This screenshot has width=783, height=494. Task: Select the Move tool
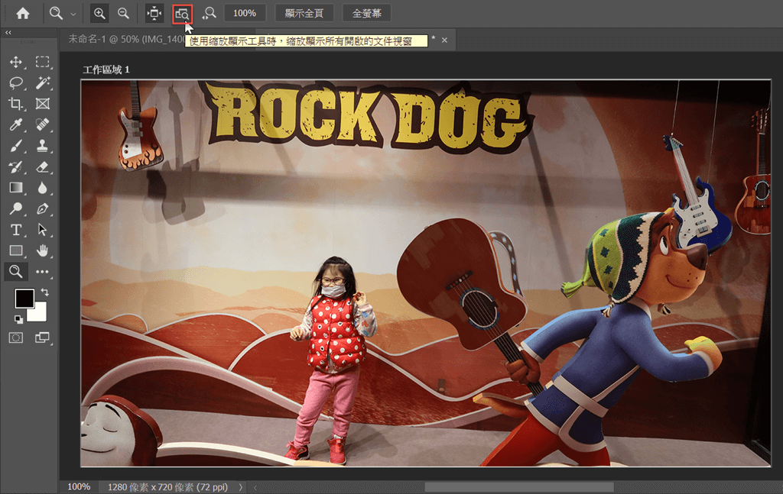tap(16, 62)
